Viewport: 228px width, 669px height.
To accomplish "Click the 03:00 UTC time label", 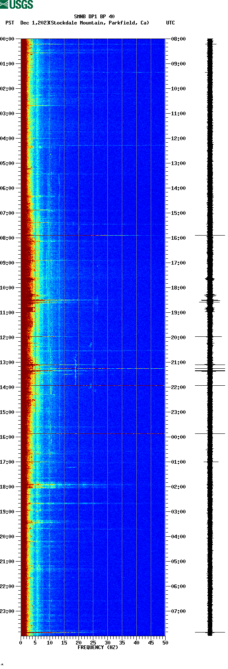I will tap(178, 512).
